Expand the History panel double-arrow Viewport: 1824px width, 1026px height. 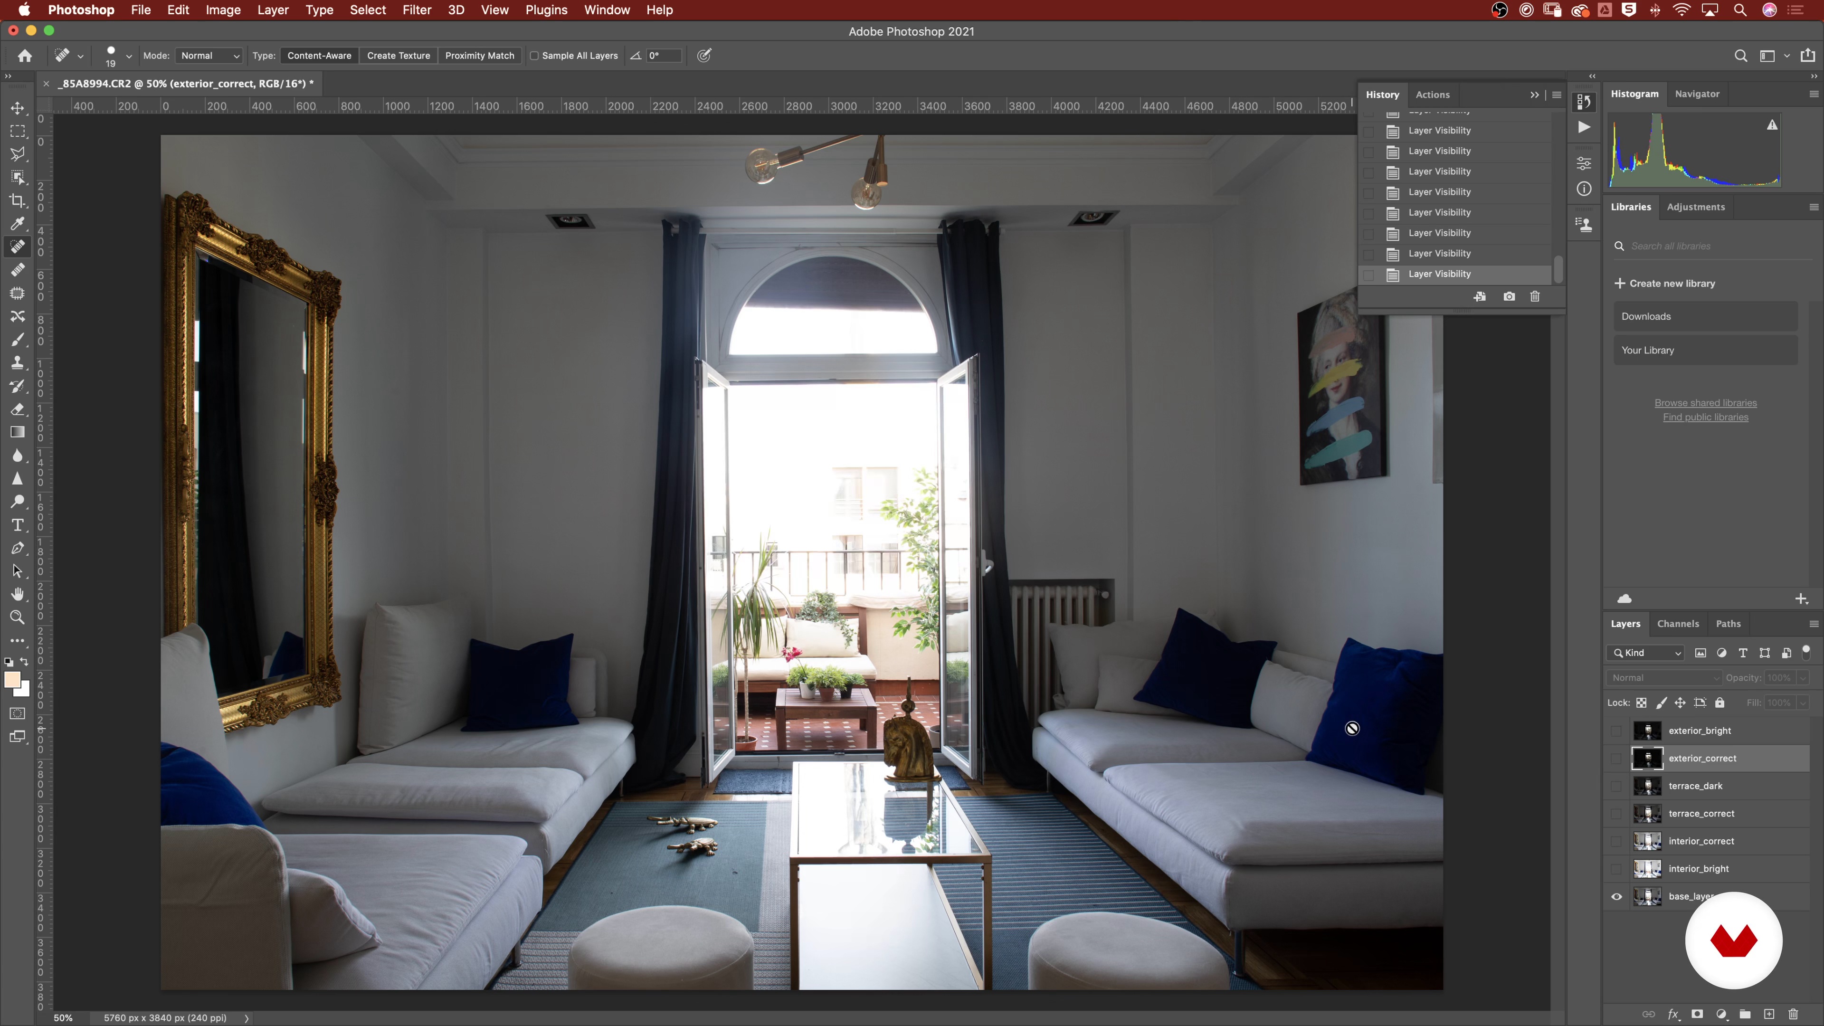tap(1534, 94)
